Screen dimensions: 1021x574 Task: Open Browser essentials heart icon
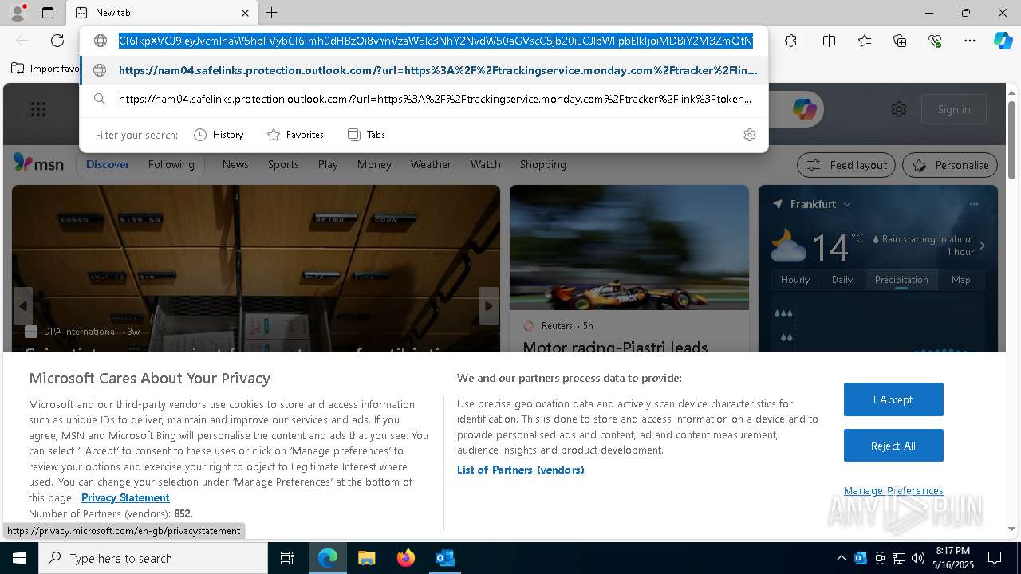tap(935, 41)
